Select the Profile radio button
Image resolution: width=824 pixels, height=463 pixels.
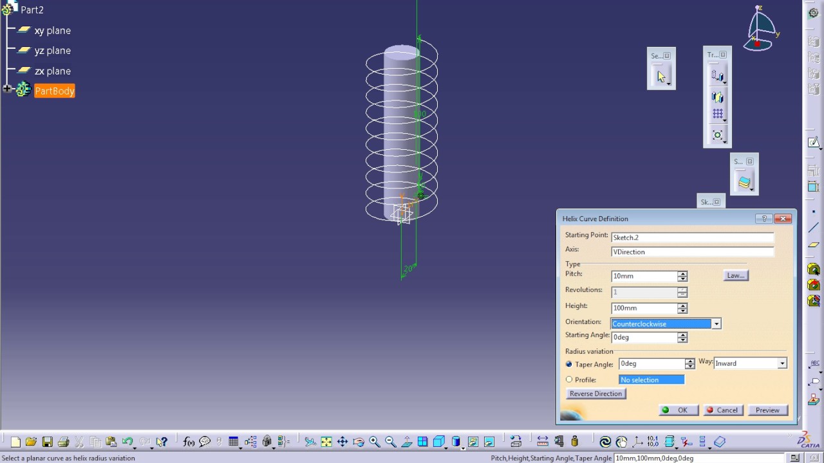[x=569, y=379]
